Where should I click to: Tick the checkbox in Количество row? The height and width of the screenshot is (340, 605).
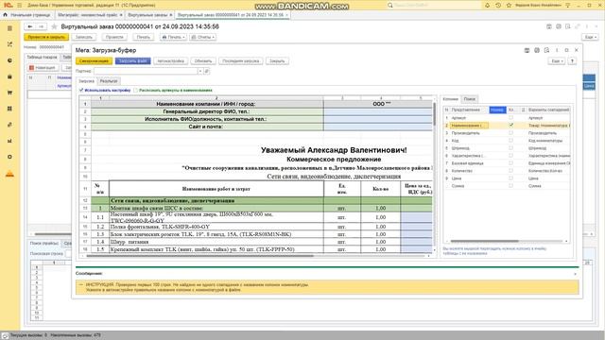pos(510,170)
